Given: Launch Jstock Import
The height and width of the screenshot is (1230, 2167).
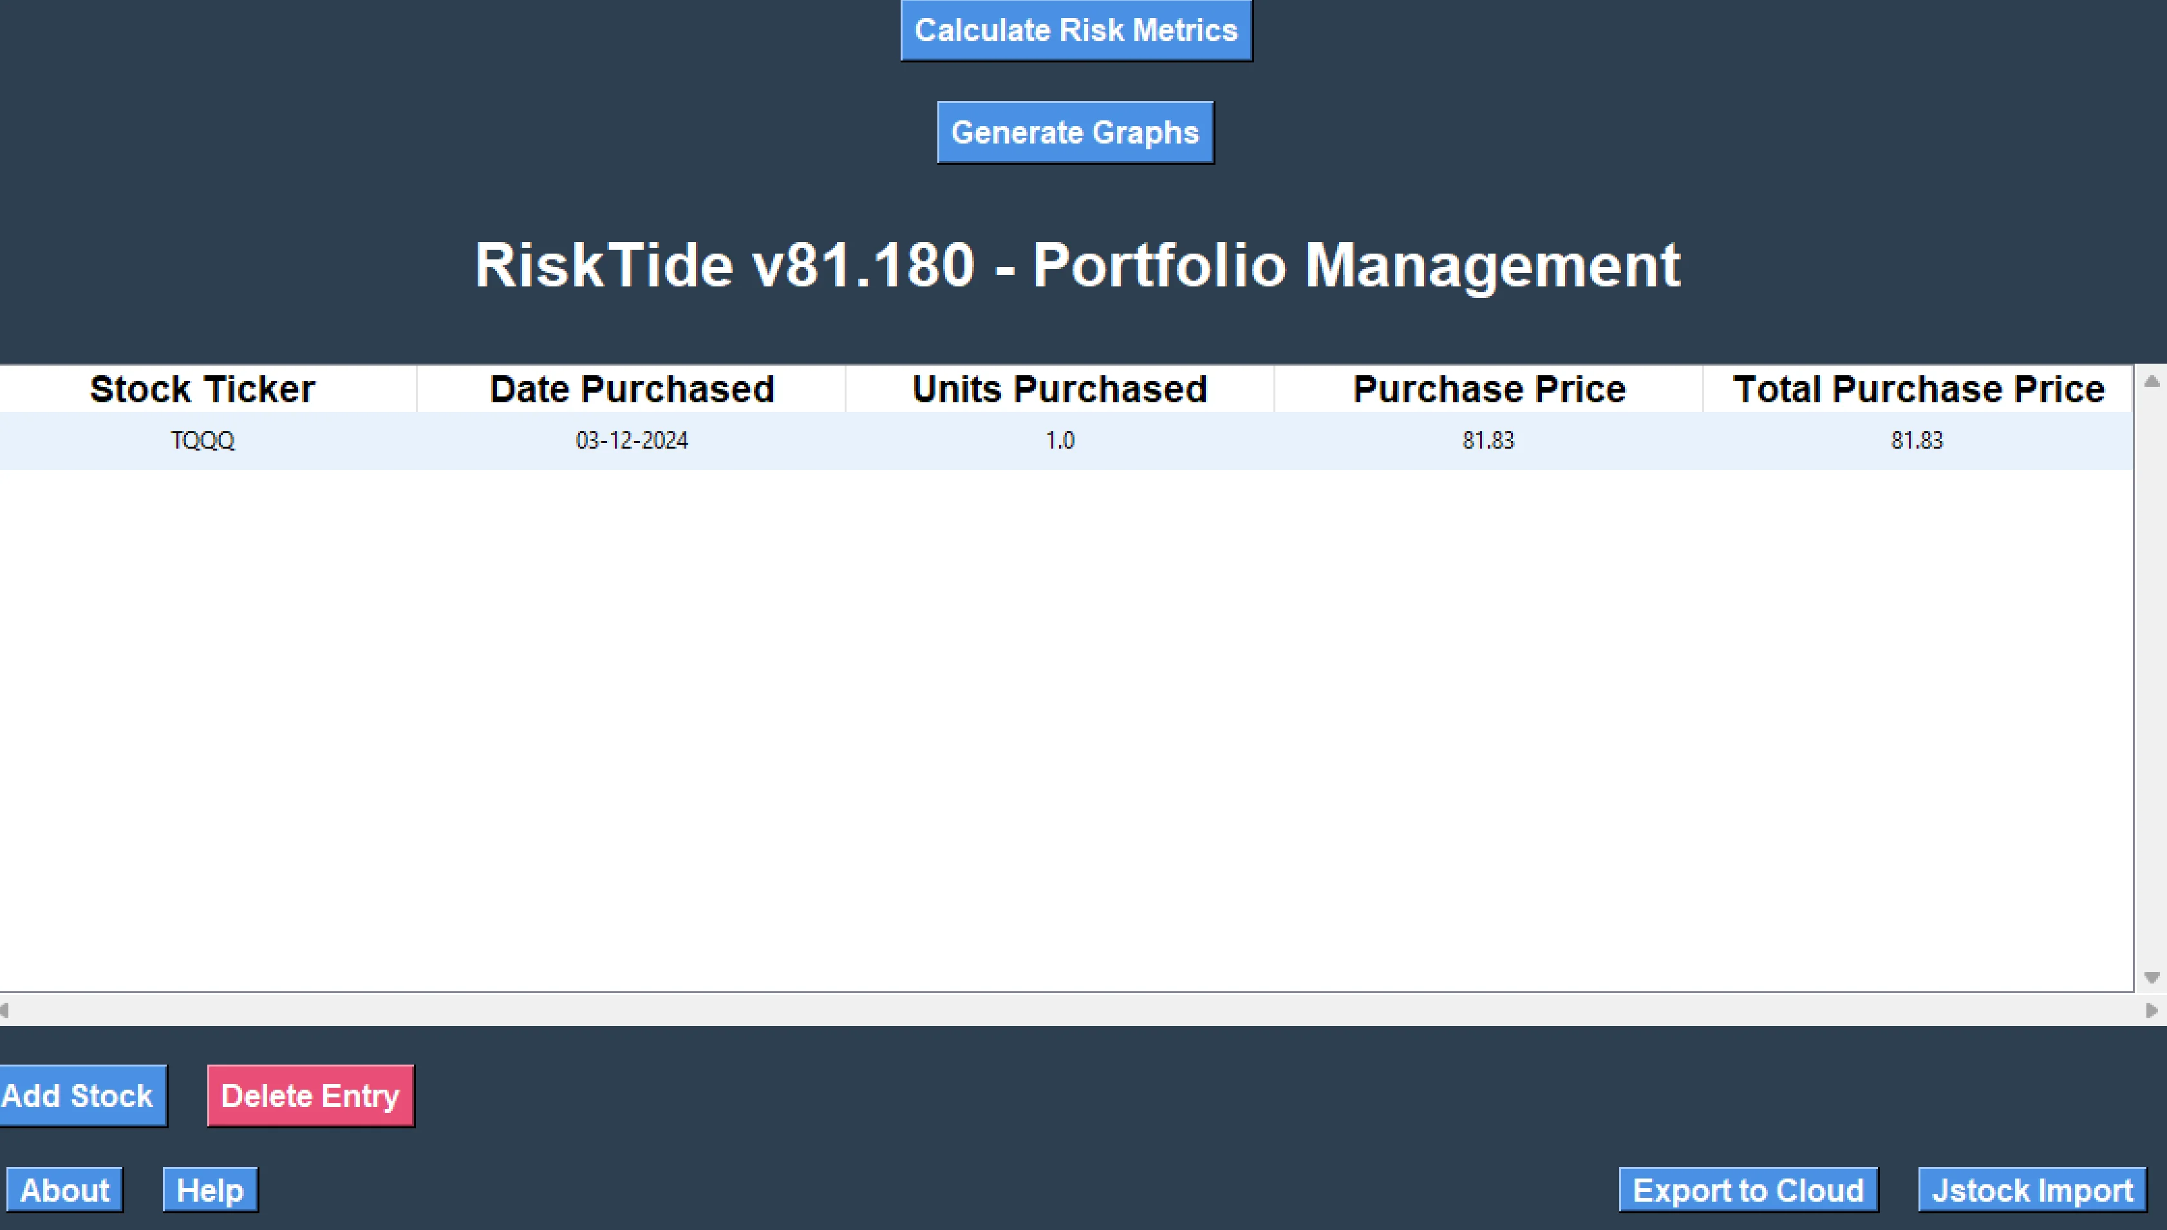Looking at the screenshot, I should click(x=2032, y=1190).
